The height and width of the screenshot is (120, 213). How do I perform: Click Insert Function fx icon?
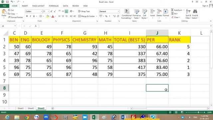36,26
